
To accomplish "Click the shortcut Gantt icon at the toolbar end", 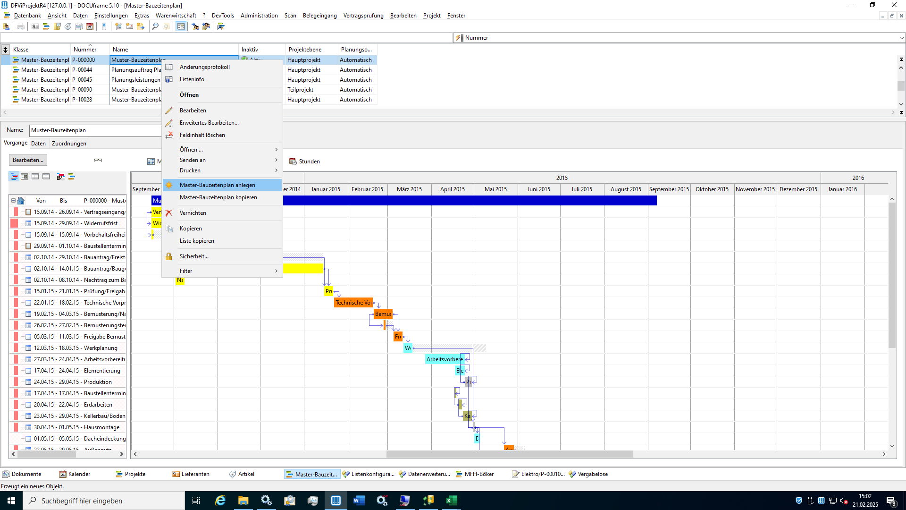I will [220, 27].
